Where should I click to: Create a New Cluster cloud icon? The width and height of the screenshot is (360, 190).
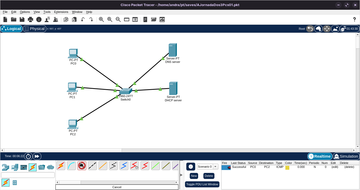coord(318,29)
